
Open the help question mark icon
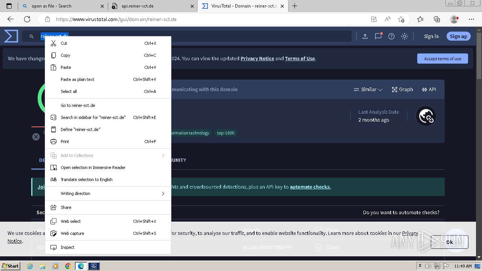coord(391,36)
